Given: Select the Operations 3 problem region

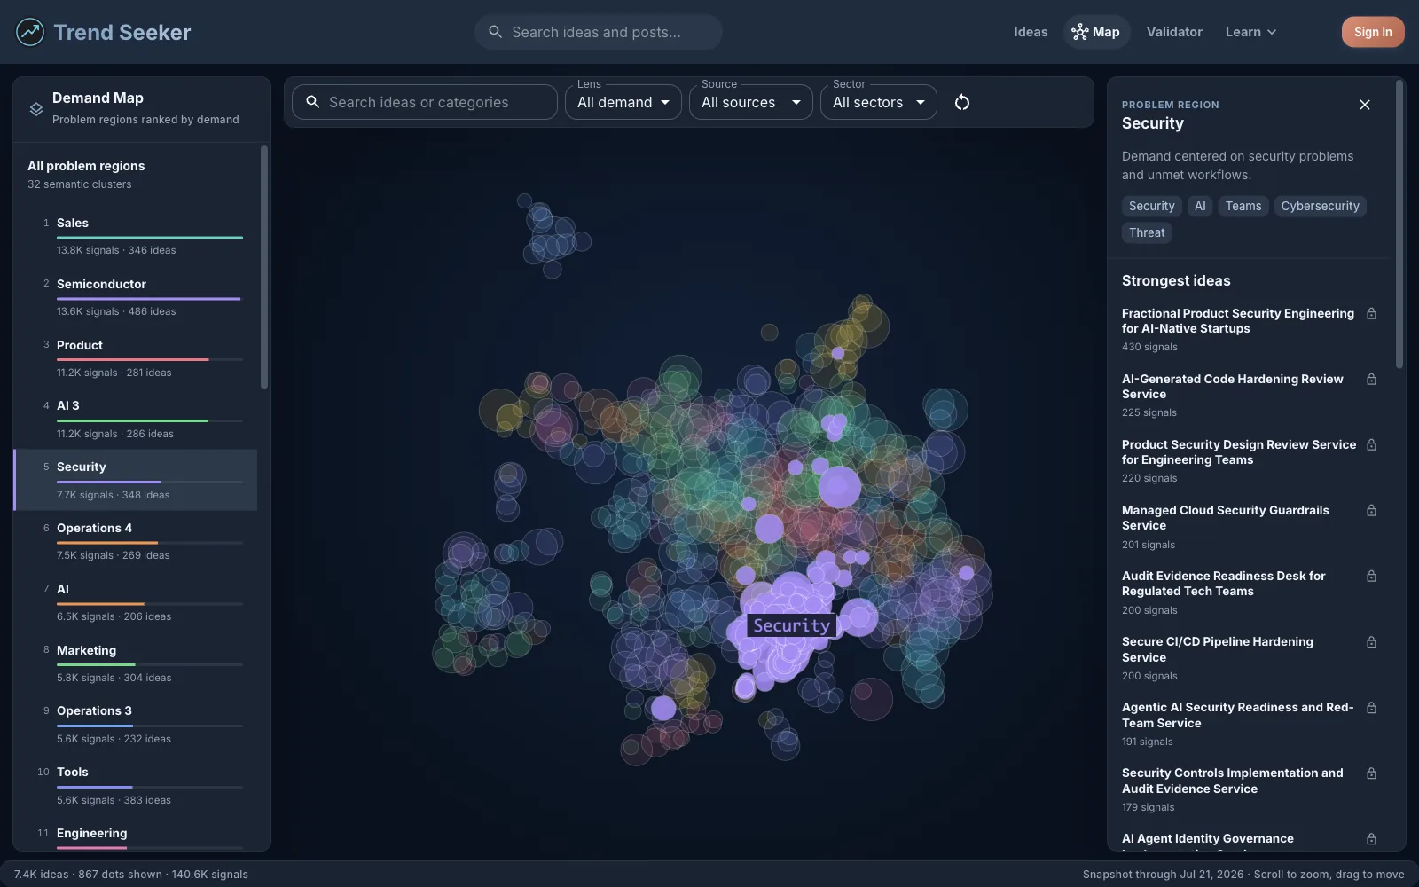Looking at the screenshot, I should (137, 724).
